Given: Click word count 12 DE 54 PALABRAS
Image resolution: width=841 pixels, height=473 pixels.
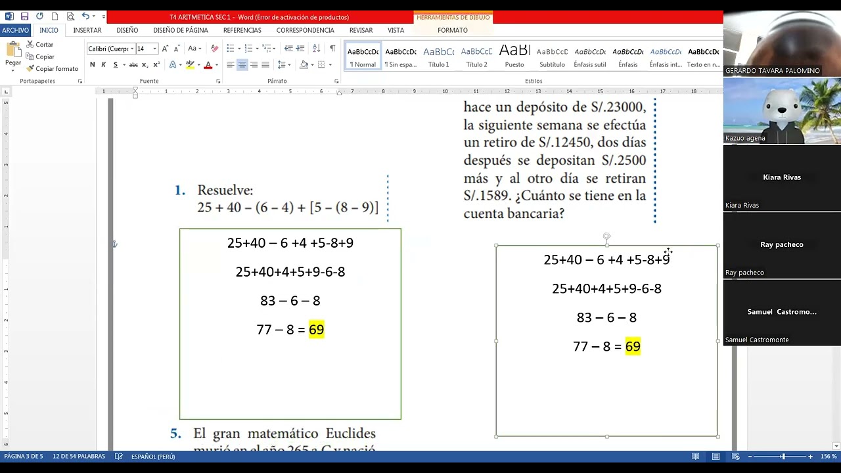Looking at the screenshot, I should [79, 457].
